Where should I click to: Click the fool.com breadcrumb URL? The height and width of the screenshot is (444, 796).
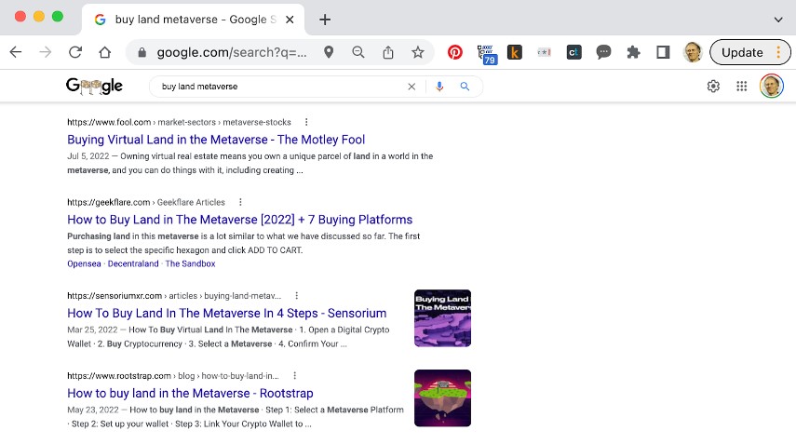(x=179, y=122)
